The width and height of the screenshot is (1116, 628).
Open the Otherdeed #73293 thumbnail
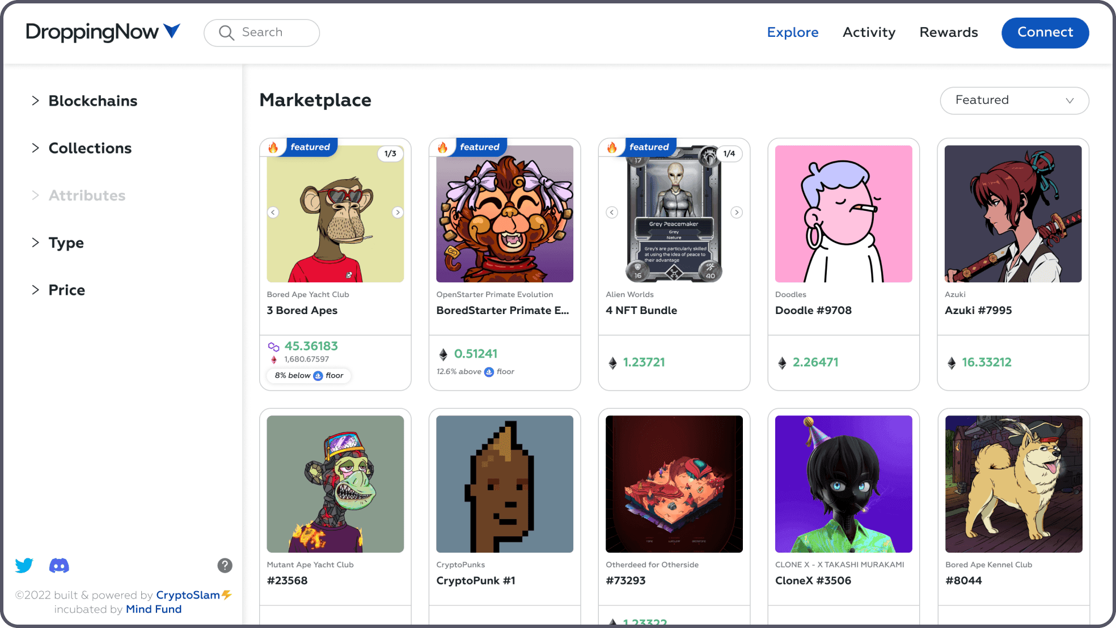click(x=674, y=484)
